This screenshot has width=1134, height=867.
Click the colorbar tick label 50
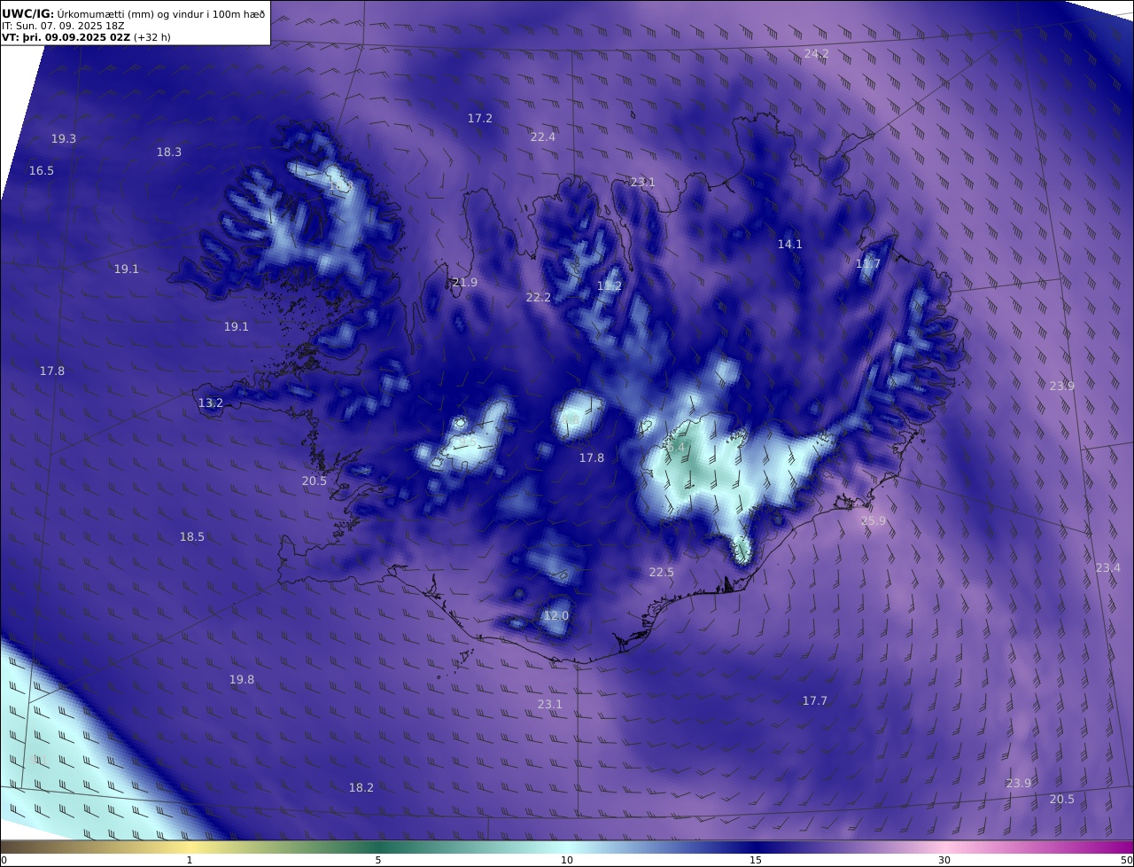1126,860
